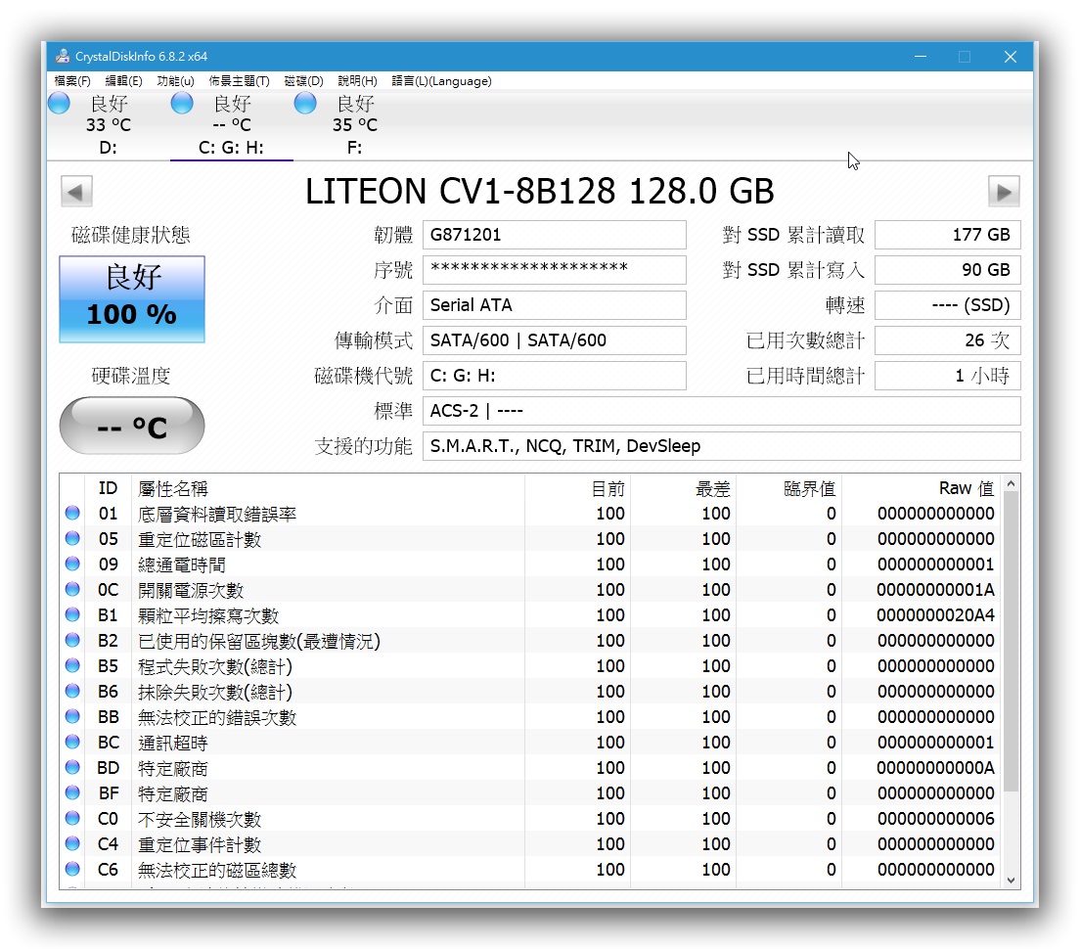
Task: Click the 90 GB total writes value
Action: pos(947,270)
